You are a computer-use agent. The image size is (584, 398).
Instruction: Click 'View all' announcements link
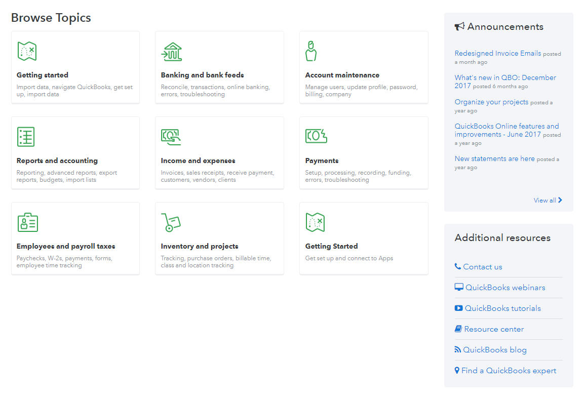pos(544,201)
